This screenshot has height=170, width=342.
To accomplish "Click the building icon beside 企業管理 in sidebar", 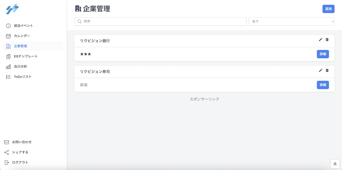I will (x=8, y=46).
